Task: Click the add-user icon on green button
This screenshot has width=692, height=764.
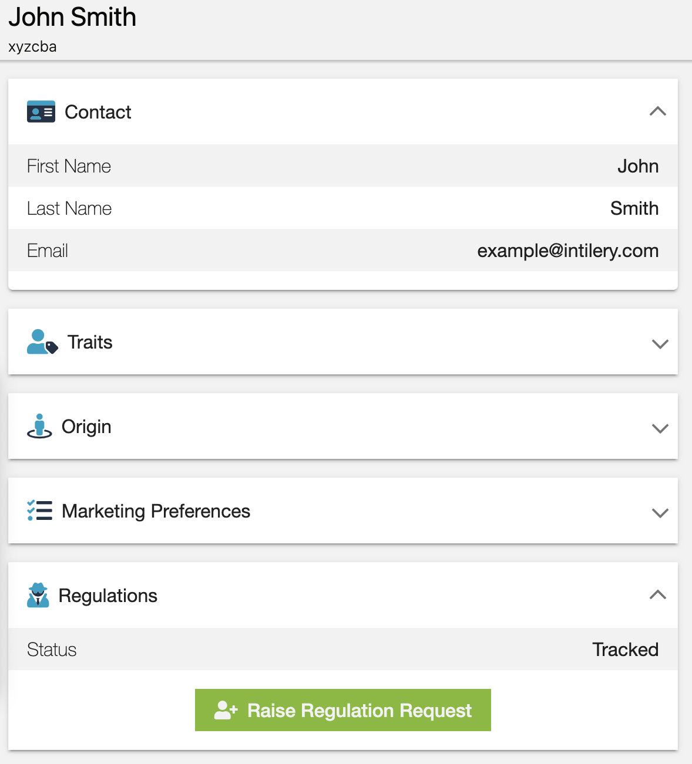Action: (x=226, y=710)
